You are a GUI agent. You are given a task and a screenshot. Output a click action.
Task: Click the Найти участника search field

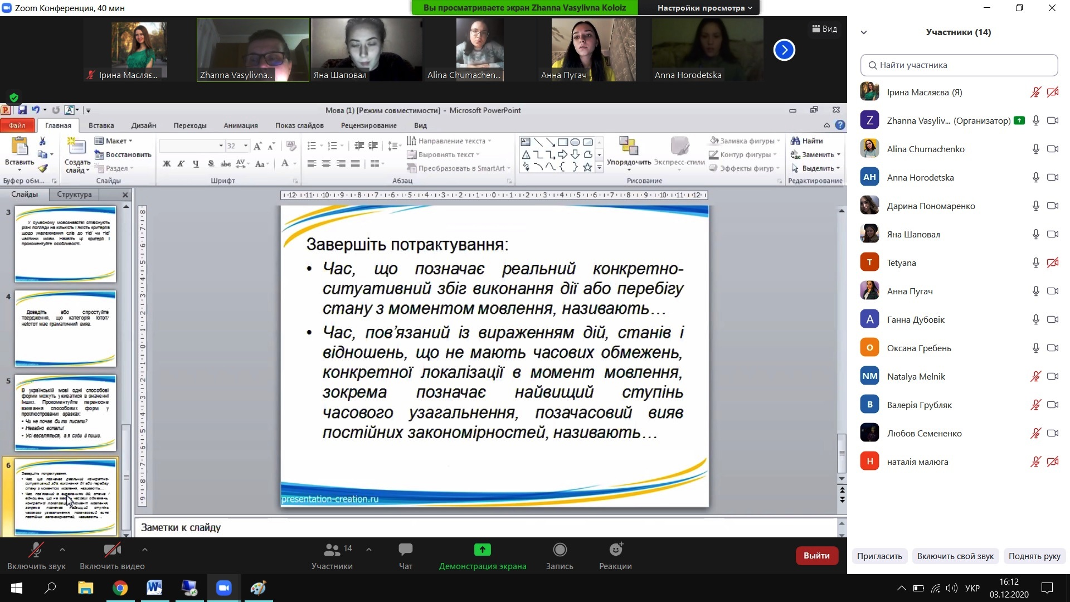pyautogui.click(x=959, y=65)
